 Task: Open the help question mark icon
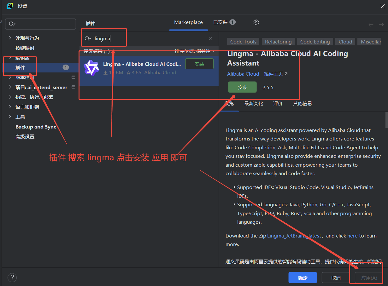click(12, 277)
